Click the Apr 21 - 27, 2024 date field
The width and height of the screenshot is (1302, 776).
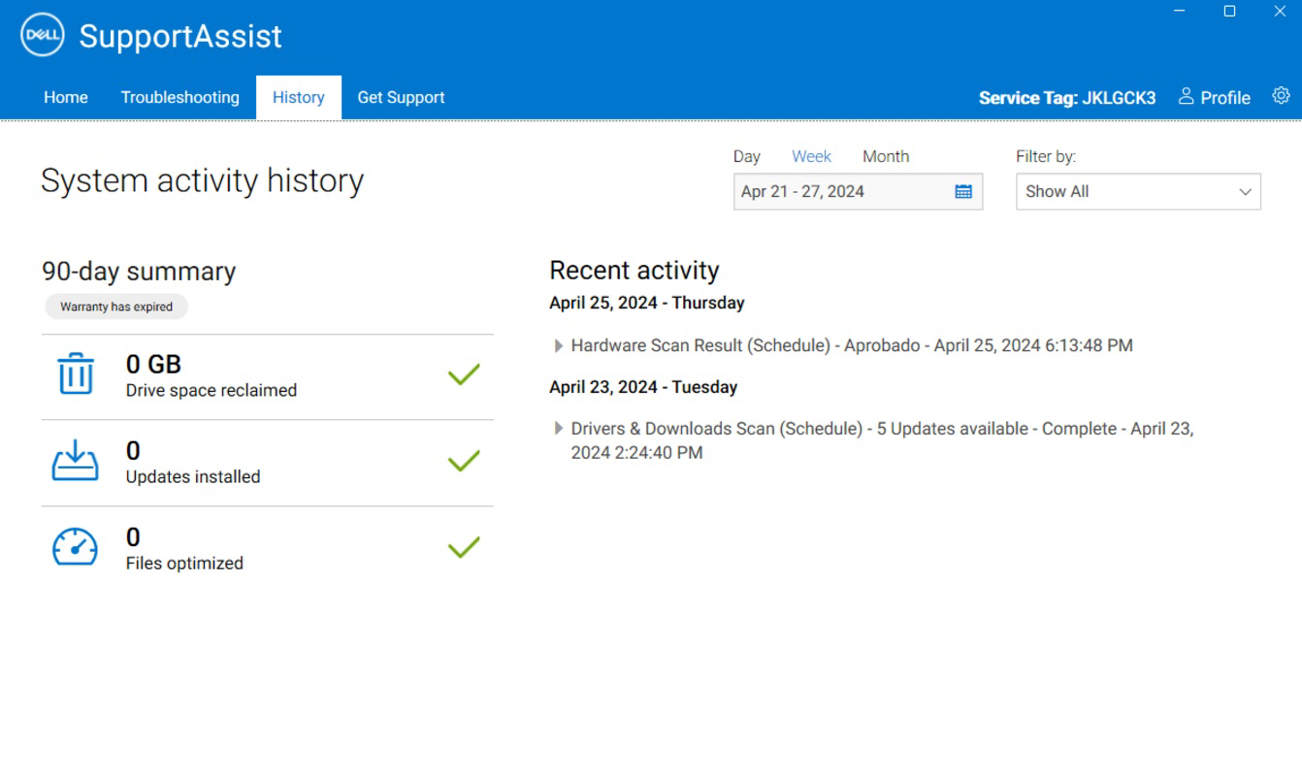point(858,192)
